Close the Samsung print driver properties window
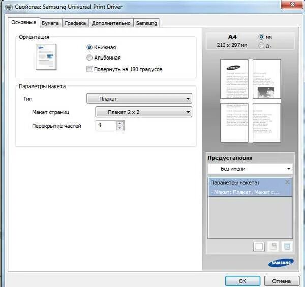The height and width of the screenshot is (287, 305). [292, 4]
